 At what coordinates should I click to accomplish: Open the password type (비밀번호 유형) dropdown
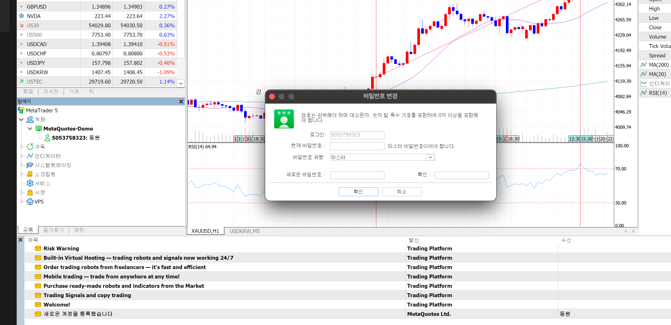click(x=430, y=157)
